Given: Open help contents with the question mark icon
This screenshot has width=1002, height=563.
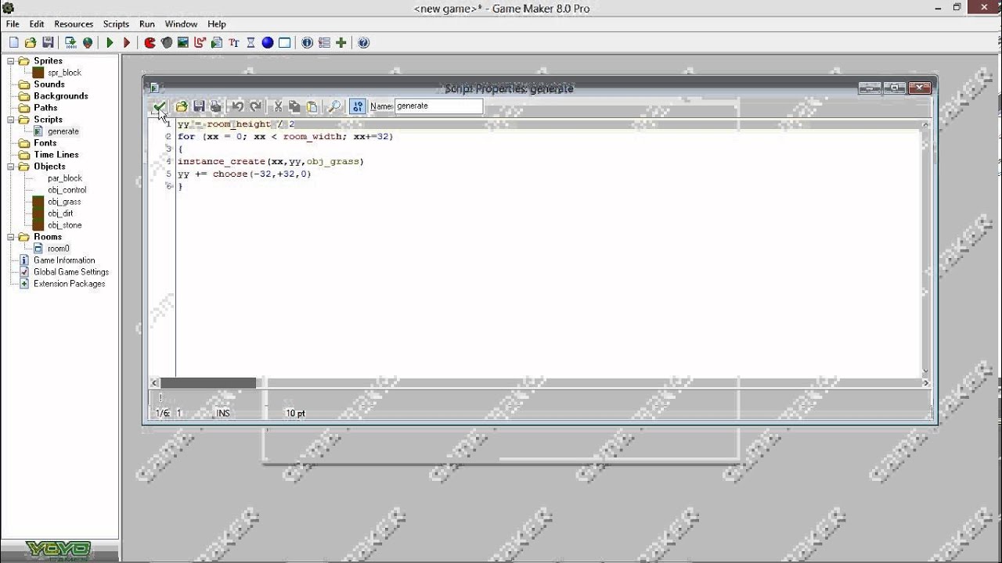Looking at the screenshot, I should click(364, 43).
